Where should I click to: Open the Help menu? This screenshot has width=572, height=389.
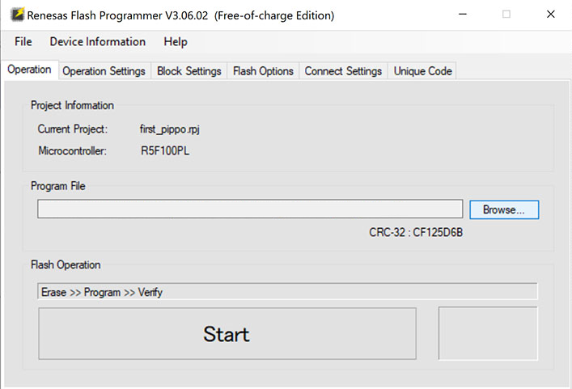(x=175, y=41)
